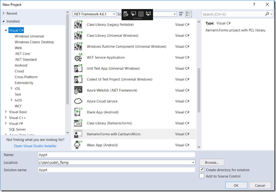The height and width of the screenshot is (192, 276).
Task: Select the Azure Cloud Service template name
Action: 102,101
